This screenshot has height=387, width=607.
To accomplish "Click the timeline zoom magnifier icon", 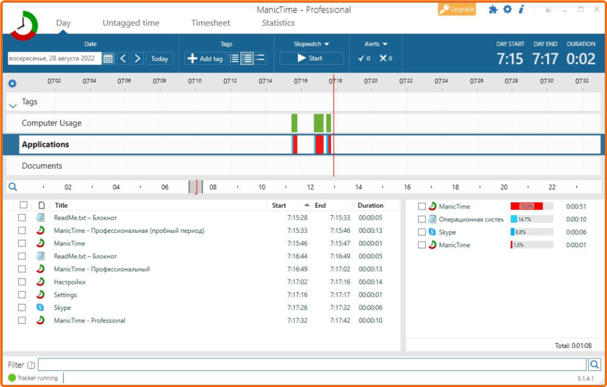I will click(13, 187).
